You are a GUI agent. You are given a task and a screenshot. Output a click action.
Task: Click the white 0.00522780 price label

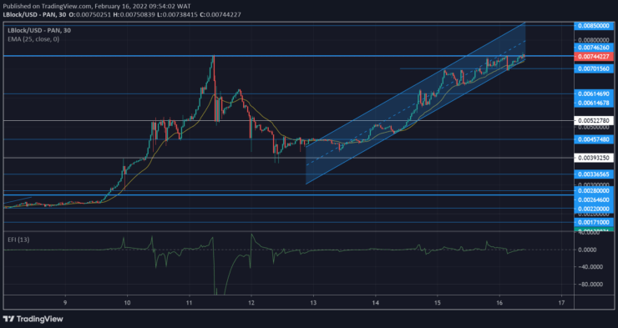(x=594, y=120)
